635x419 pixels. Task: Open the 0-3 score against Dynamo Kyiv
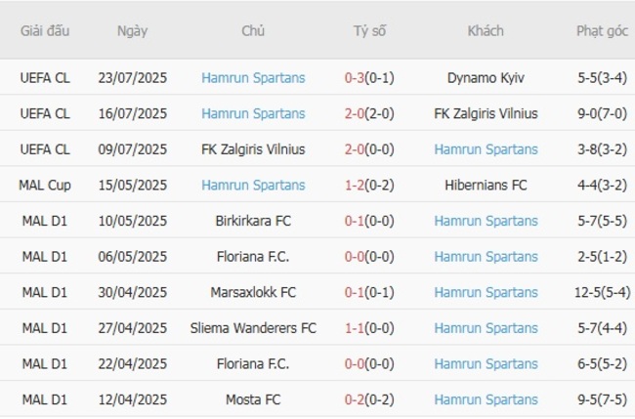355,77
